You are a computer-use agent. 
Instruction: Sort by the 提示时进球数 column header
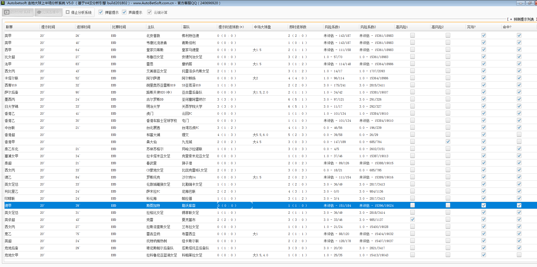[x=231, y=27]
